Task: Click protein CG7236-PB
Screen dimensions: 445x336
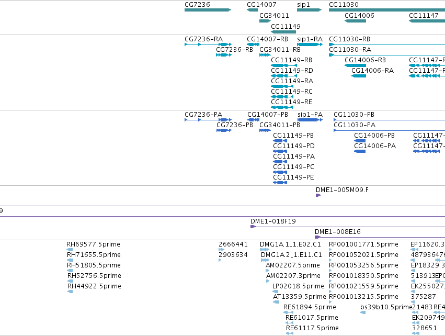Action: click(x=224, y=130)
